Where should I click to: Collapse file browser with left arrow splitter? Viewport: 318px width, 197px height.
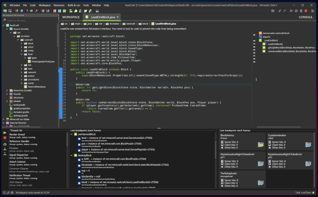point(58,15)
